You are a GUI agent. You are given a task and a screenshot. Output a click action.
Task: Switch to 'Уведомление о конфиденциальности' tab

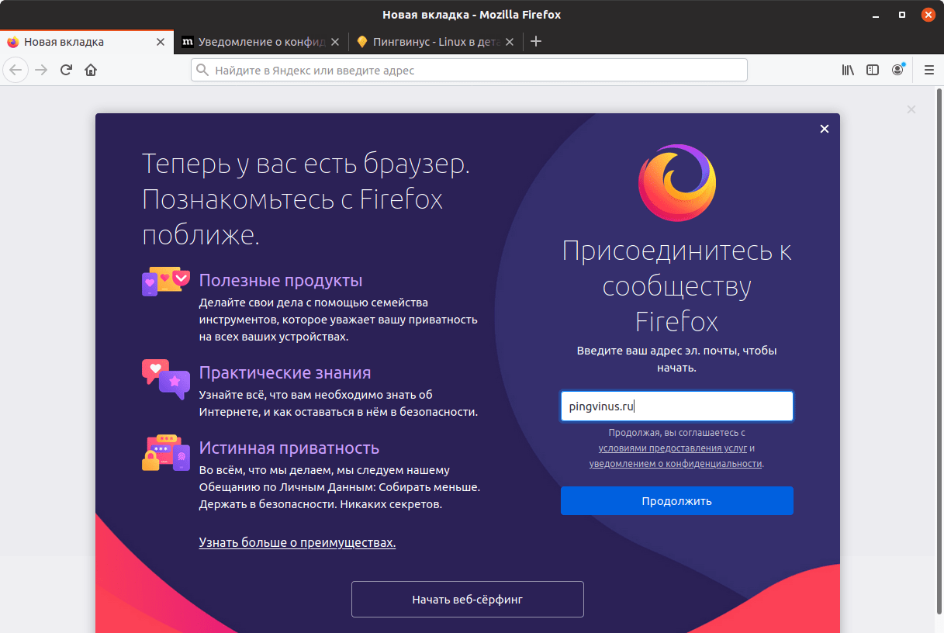coord(261,42)
